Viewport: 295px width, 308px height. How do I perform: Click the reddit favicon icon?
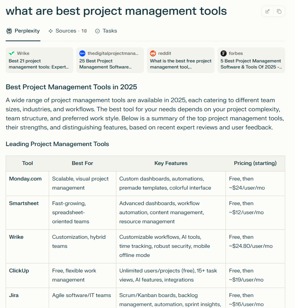153,53
